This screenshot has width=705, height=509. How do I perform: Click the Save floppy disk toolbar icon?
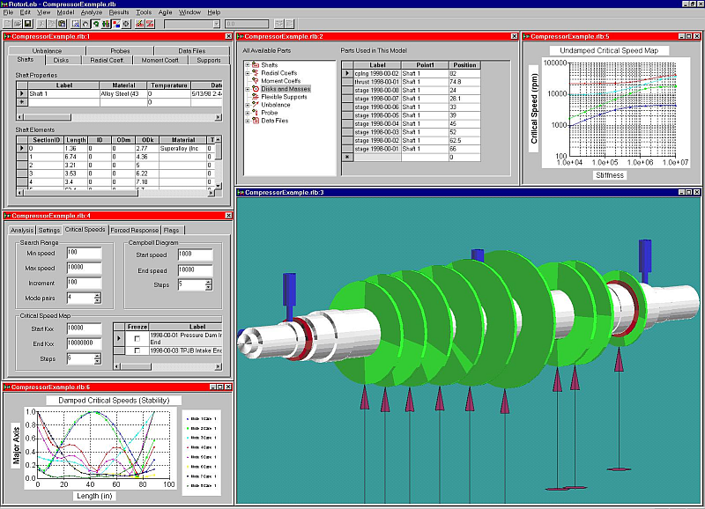pyautogui.click(x=27, y=24)
